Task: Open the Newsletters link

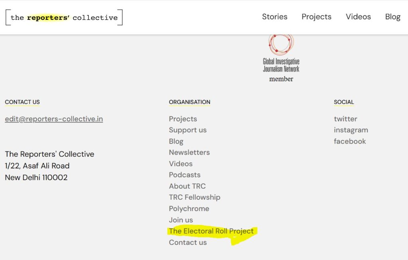Action: 189,152
